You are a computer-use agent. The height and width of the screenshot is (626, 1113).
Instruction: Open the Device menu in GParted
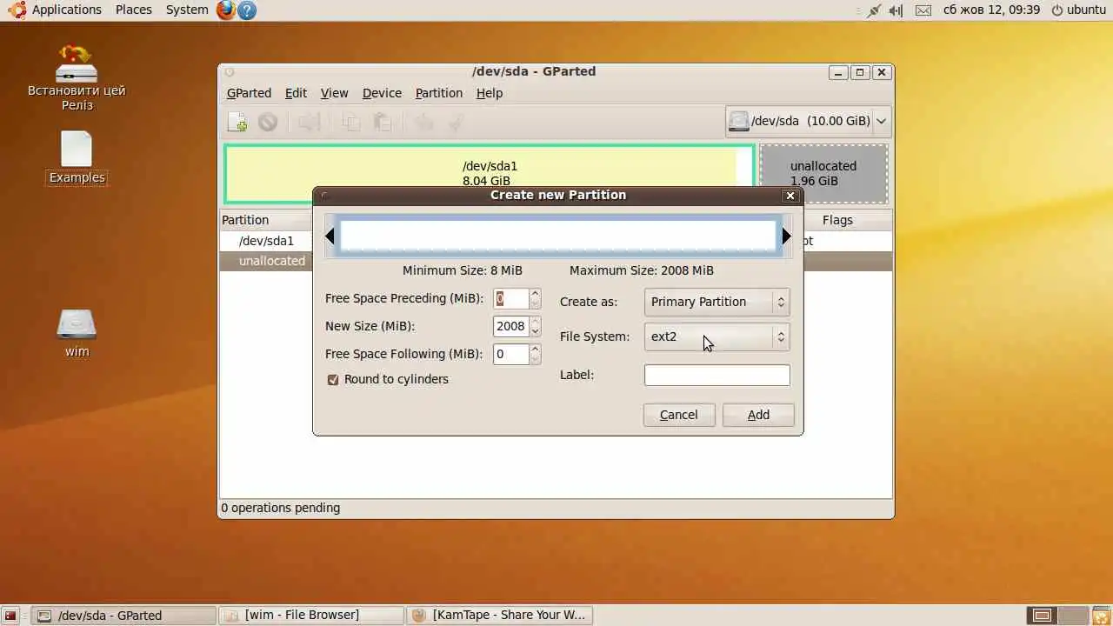(x=382, y=93)
